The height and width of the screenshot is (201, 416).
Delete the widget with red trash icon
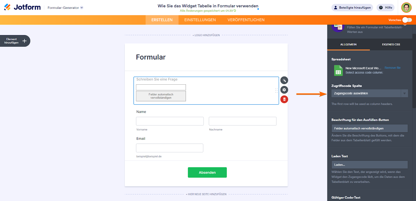coord(284,99)
